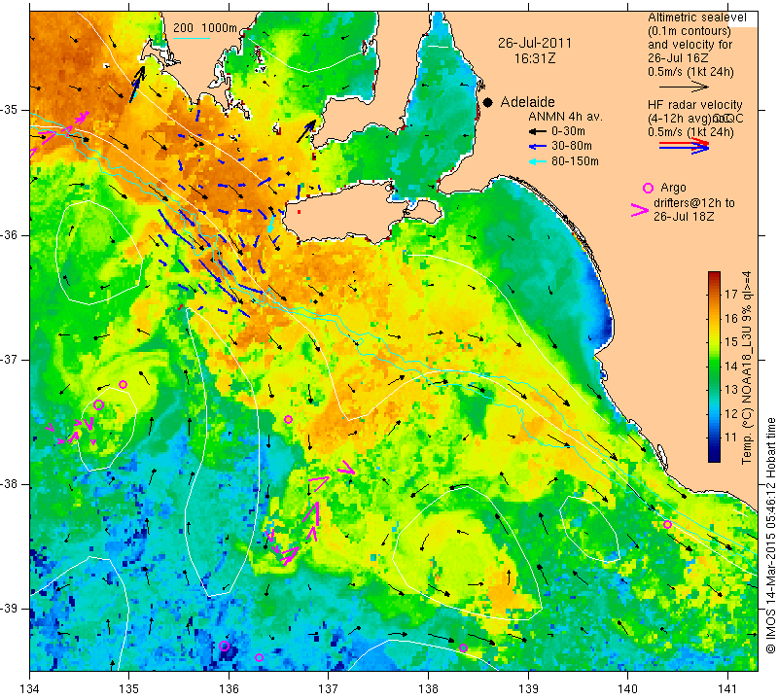Image resolution: width=778 pixels, height=700 pixels.
Task: Click the dark red top of temperature colorbar
Action: click(x=714, y=275)
